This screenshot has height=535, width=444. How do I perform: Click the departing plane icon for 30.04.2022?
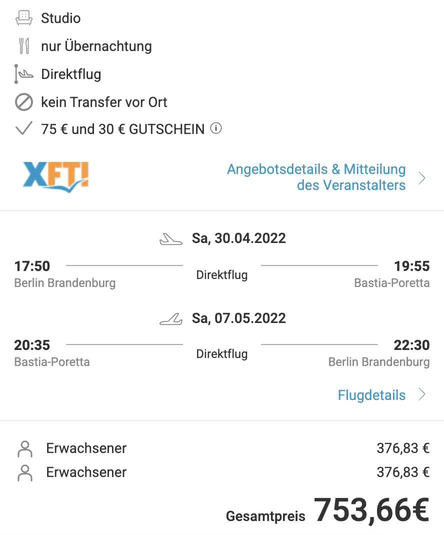[x=171, y=239]
